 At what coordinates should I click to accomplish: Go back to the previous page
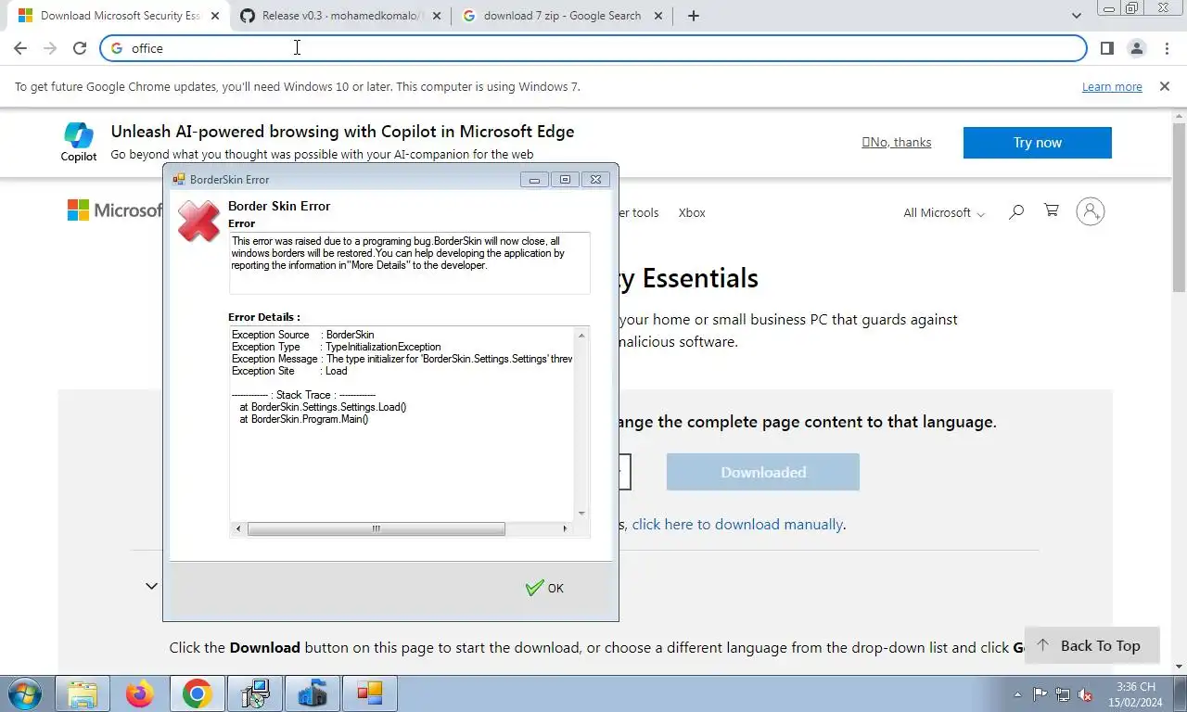tap(20, 48)
